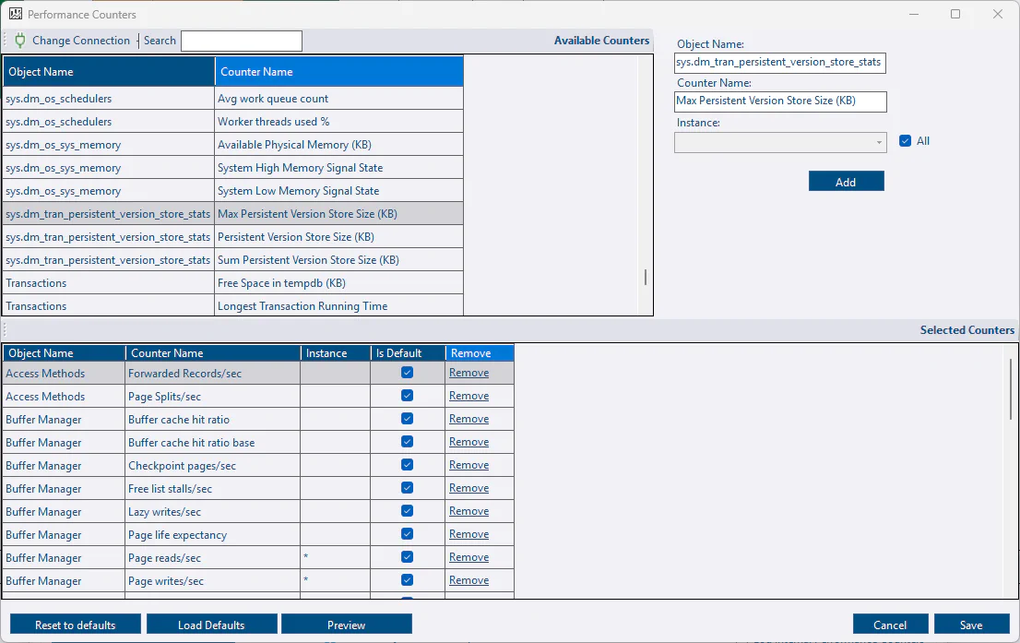
Task: Click into the Search text field
Action: tap(242, 41)
